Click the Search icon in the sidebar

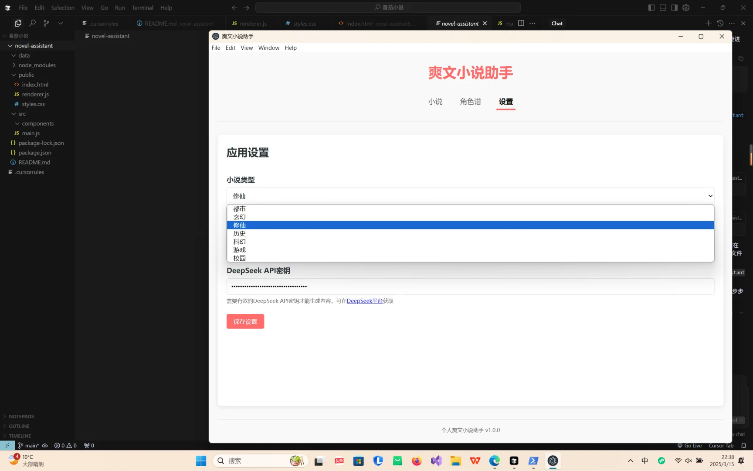(32, 23)
